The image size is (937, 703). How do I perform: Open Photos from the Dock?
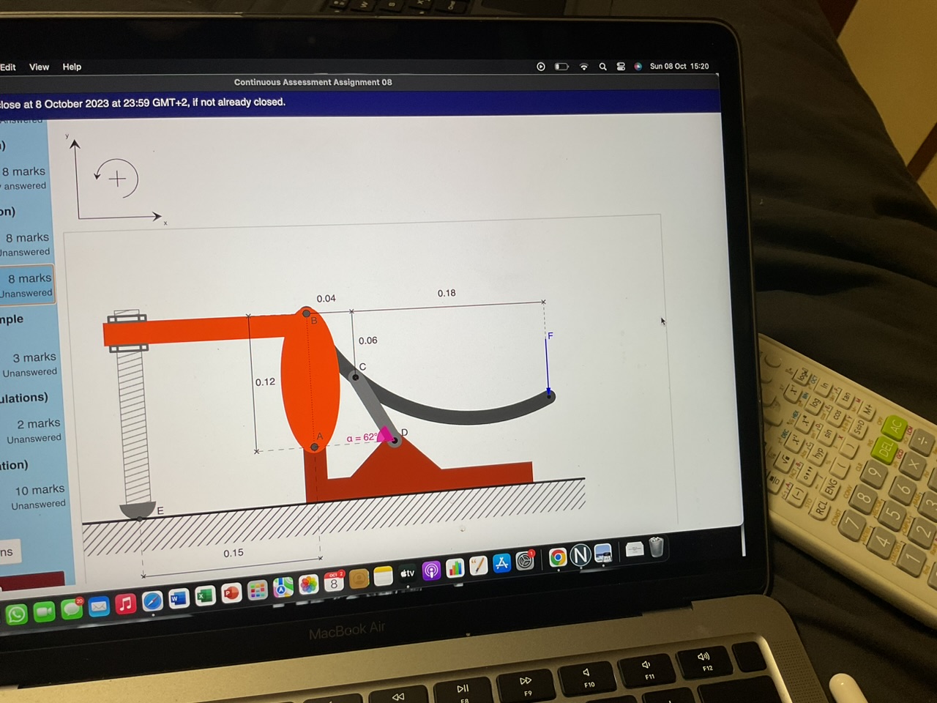[x=307, y=586]
